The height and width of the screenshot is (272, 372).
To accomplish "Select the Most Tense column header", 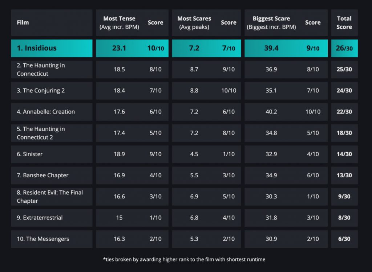I will click(x=119, y=22).
